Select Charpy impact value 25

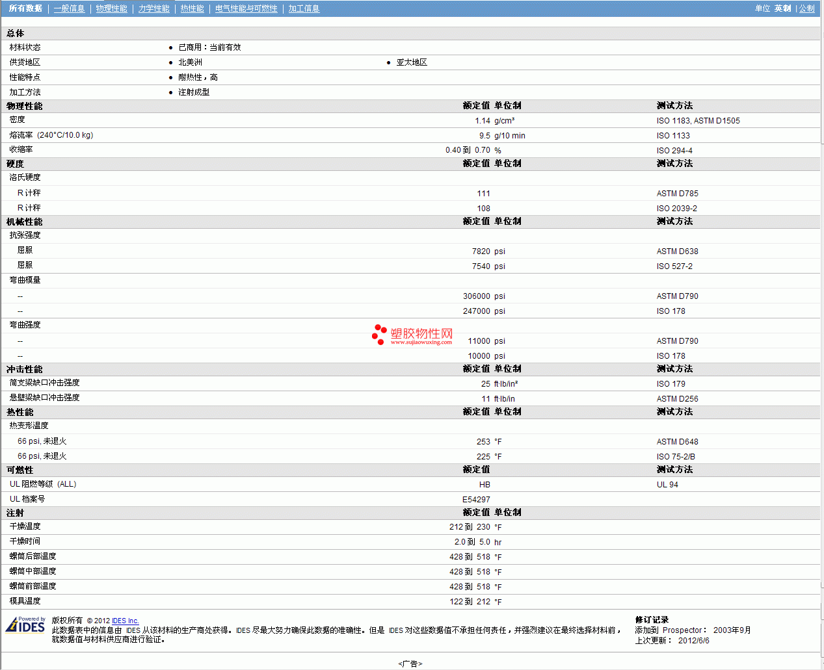tap(486, 384)
